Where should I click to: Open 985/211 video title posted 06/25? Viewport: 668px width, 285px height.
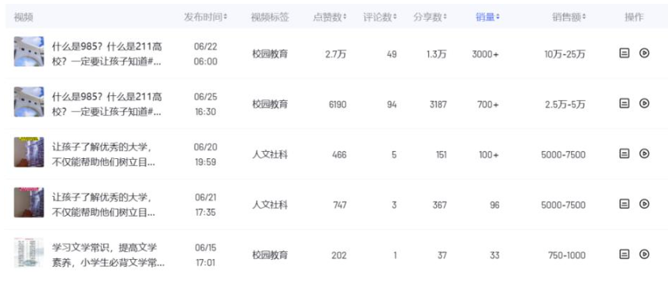(107, 104)
